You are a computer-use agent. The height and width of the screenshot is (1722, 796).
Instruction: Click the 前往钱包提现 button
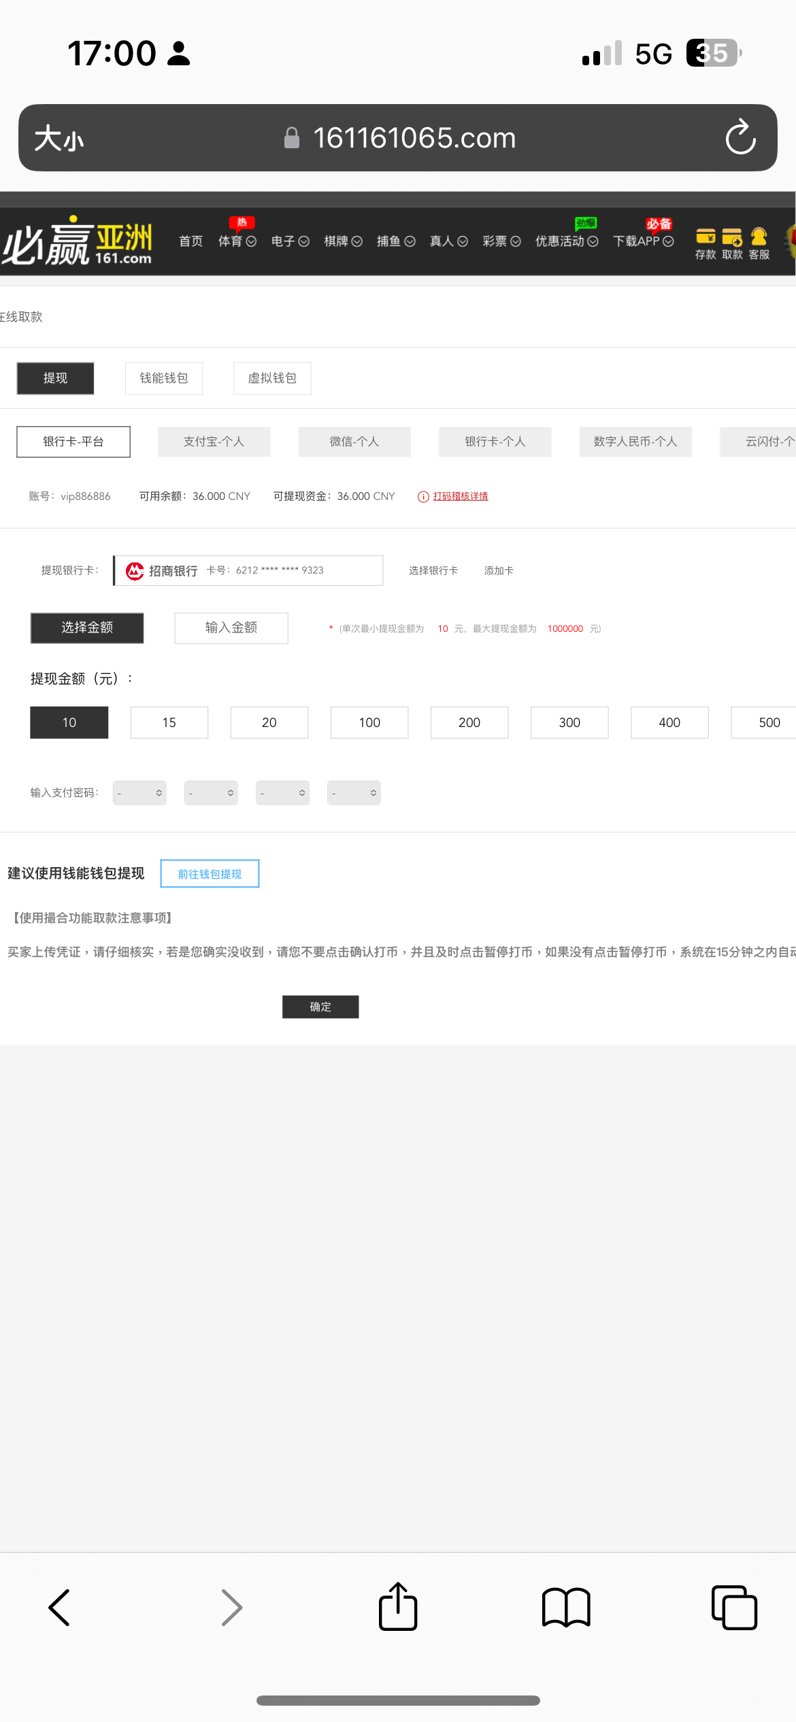[x=210, y=874]
